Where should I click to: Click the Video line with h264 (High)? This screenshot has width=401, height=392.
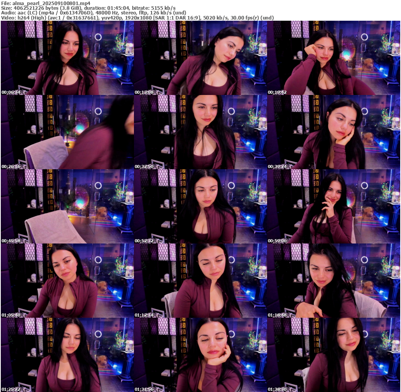(137, 18)
